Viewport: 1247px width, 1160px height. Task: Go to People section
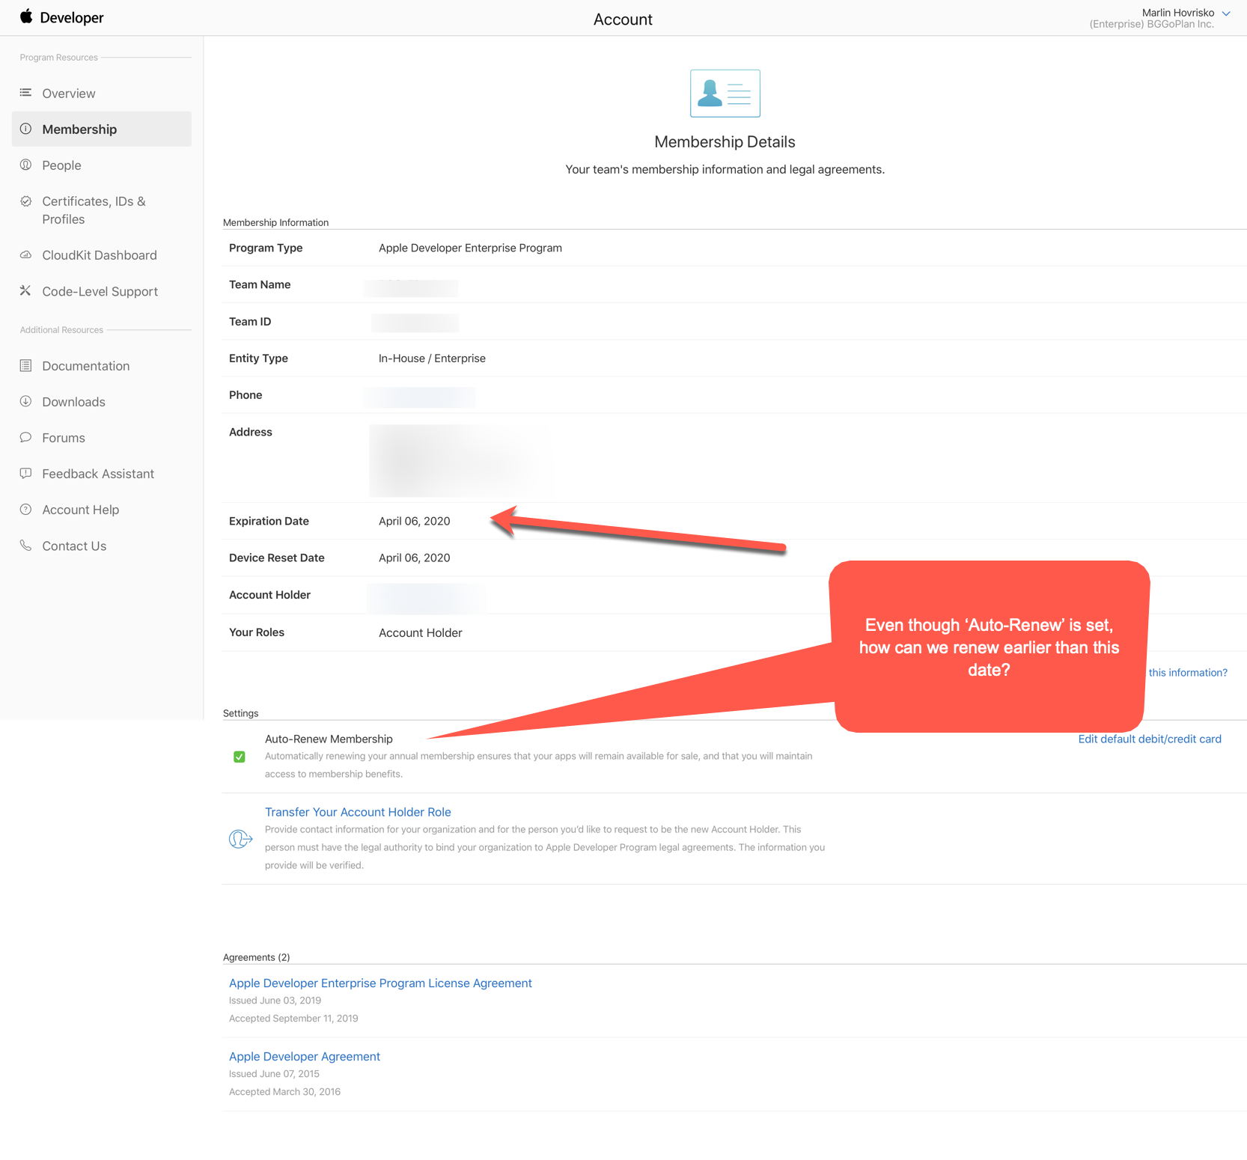pyautogui.click(x=61, y=165)
